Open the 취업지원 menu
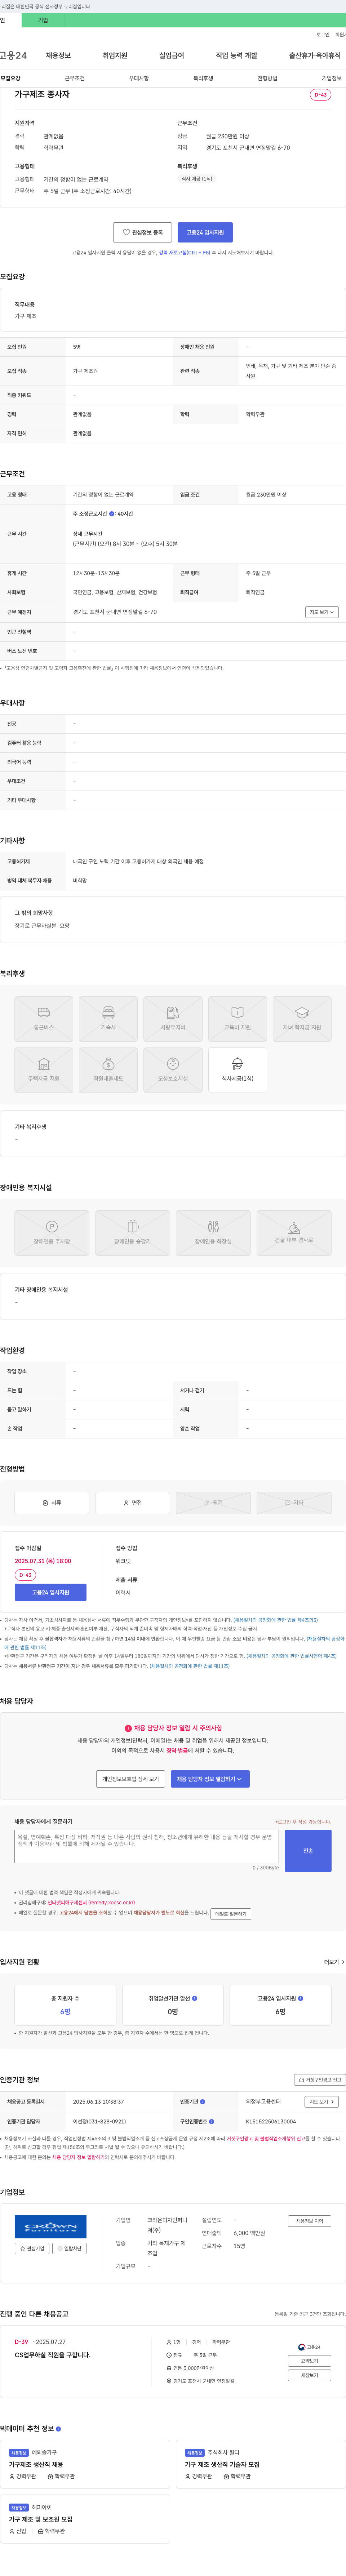Image resolution: width=346 pixels, height=2576 pixels. coord(115,55)
